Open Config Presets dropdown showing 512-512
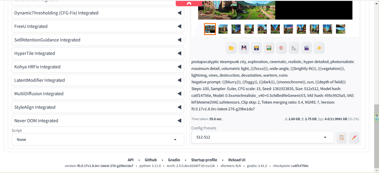This screenshot has height=173, width=379. (263, 137)
